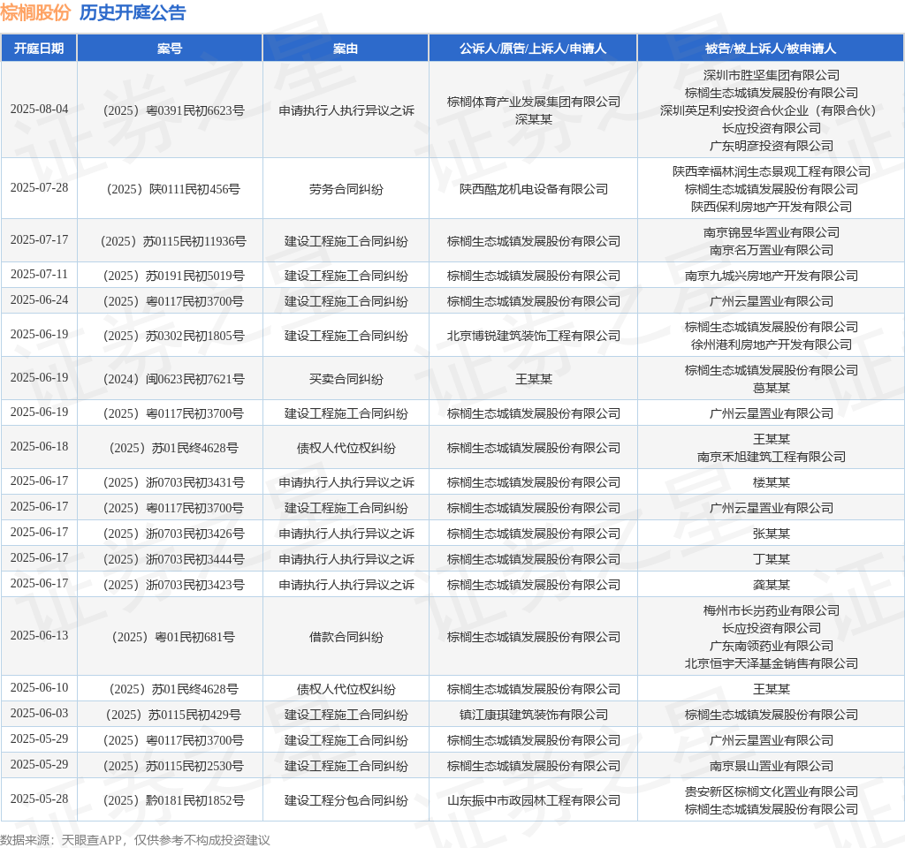This screenshot has width=905, height=848.
Task: Click the 买卖合同纠纷 case cause
Action: tap(346, 379)
